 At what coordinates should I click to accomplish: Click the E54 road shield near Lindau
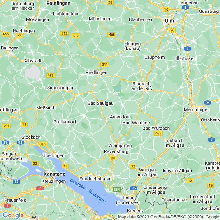click(x=116, y=190)
